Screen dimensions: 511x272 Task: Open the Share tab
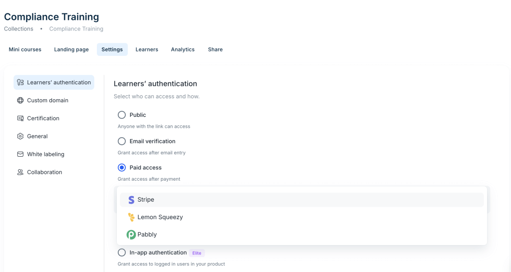pyautogui.click(x=215, y=49)
